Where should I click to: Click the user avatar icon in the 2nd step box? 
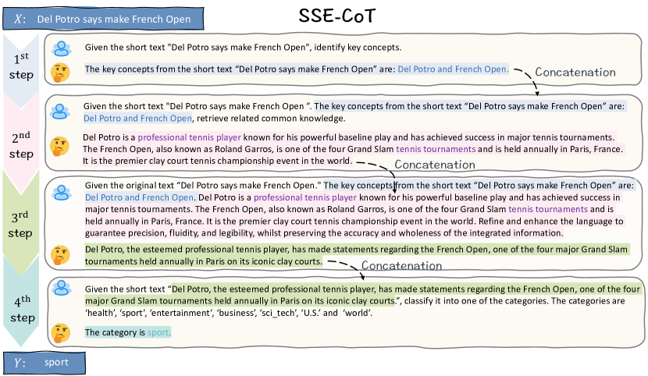60,112
